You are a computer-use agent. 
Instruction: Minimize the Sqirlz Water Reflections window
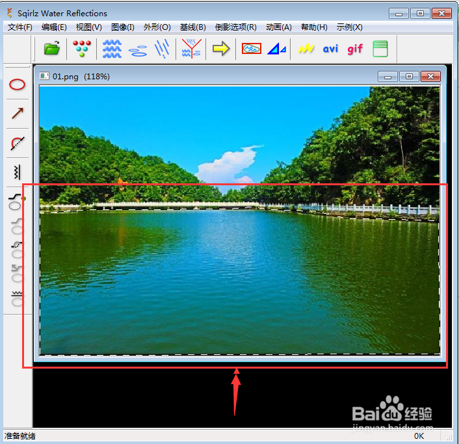399,14
